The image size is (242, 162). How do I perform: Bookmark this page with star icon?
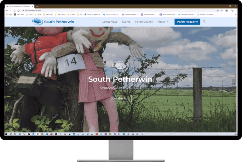pos(222,11)
